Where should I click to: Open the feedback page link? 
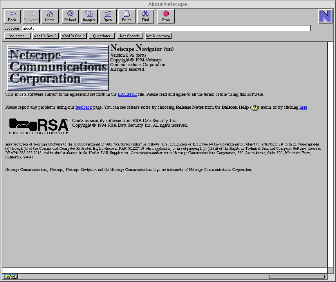[x=83, y=107]
